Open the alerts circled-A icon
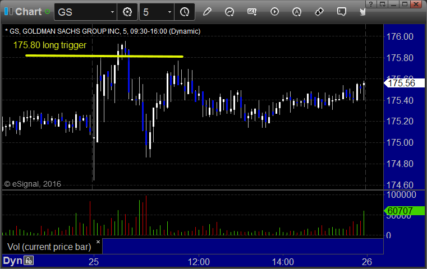This screenshot has height=269, width=427. (x=297, y=12)
